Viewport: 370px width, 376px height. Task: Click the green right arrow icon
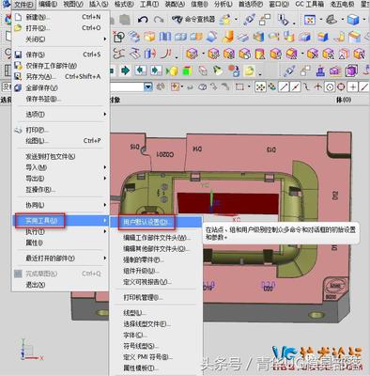click(126, 70)
